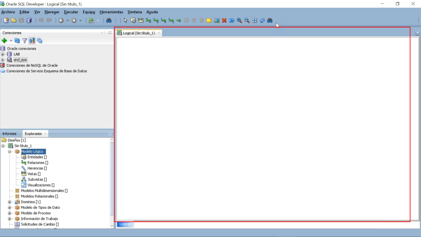
Task: Click the highlighted arrow icon beside the Conexiones funnel
Action: [x=32, y=41]
